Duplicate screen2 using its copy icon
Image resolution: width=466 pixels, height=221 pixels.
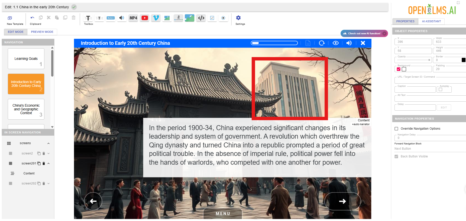(39, 153)
